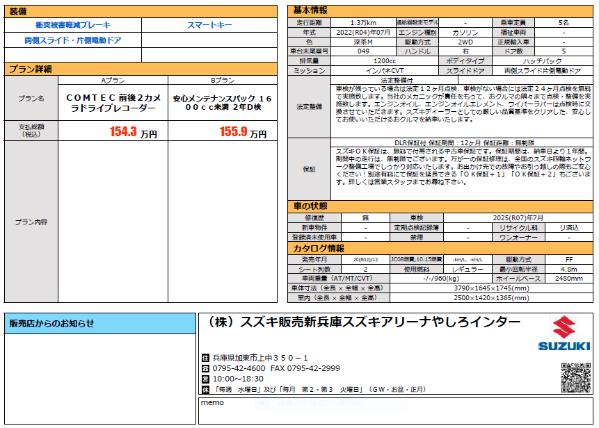The image size is (599, 428).
Task: Click the dealer name スズキアリーナやしろインター
Action: pos(363,322)
